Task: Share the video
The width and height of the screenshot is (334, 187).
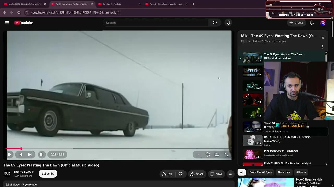Action: pyautogui.click(x=197, y=174)
